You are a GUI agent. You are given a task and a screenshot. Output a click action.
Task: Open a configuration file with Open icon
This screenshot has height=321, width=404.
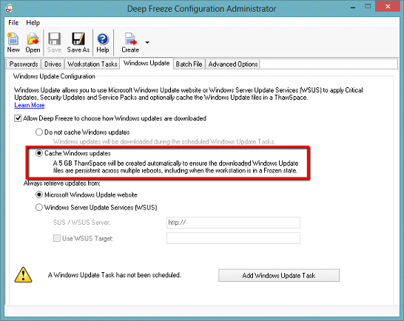click(33, 42)
